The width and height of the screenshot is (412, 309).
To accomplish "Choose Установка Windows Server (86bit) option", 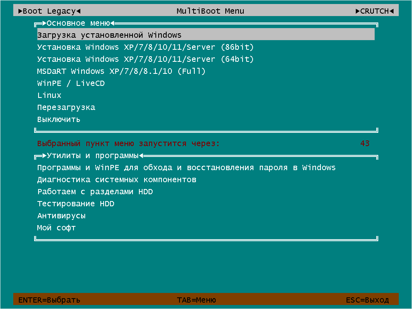I will pos(145,47).
